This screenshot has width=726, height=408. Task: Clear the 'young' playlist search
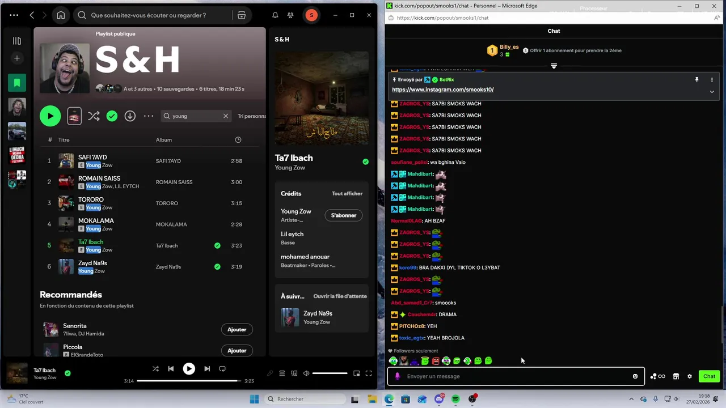tap(226, 116)
